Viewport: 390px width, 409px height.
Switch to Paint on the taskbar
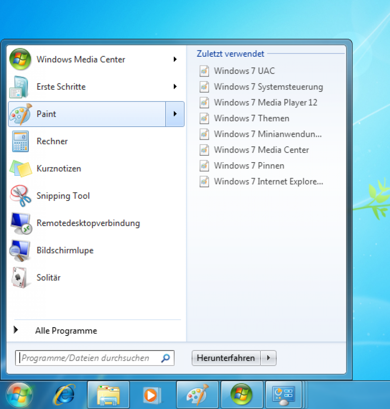(198, 395)
